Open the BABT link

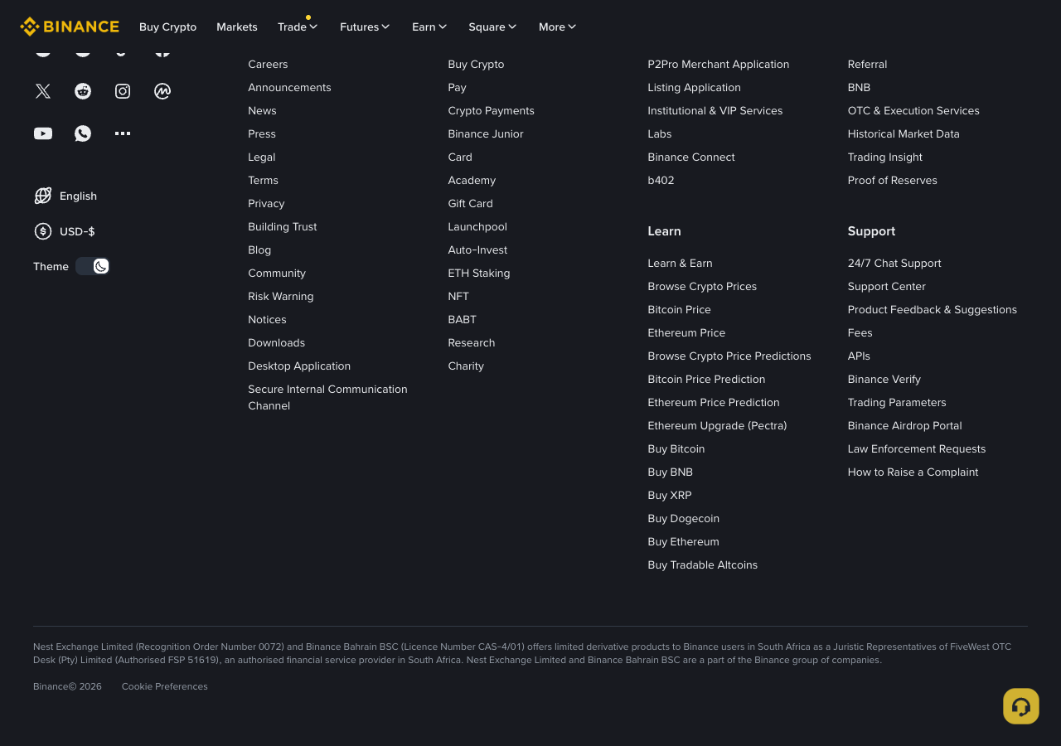tap(463, 319)
